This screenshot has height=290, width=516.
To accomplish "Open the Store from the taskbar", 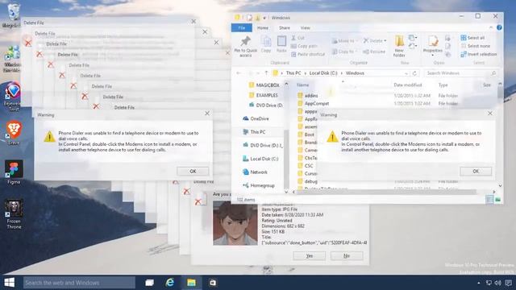I will (213, 283).
